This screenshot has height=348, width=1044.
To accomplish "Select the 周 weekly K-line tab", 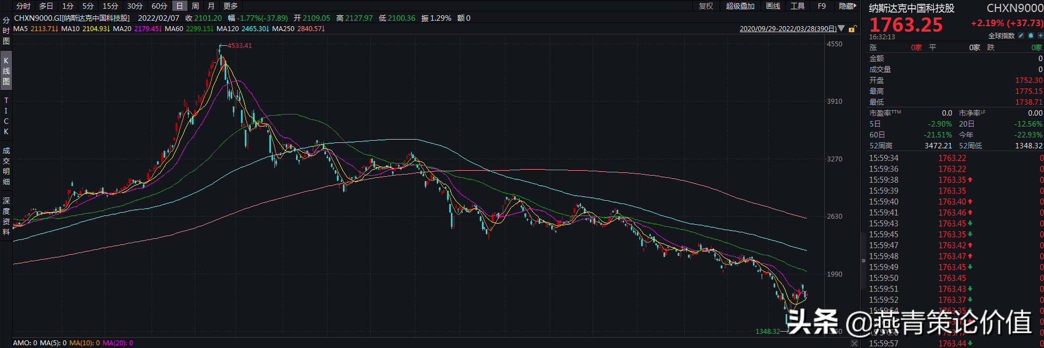I will pyautogui.click(x=195, y=6).
